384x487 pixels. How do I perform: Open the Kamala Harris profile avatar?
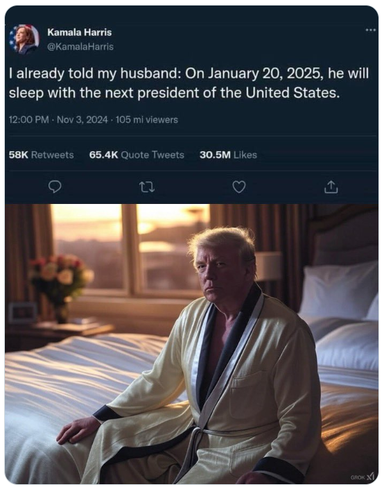pos(24,40)
